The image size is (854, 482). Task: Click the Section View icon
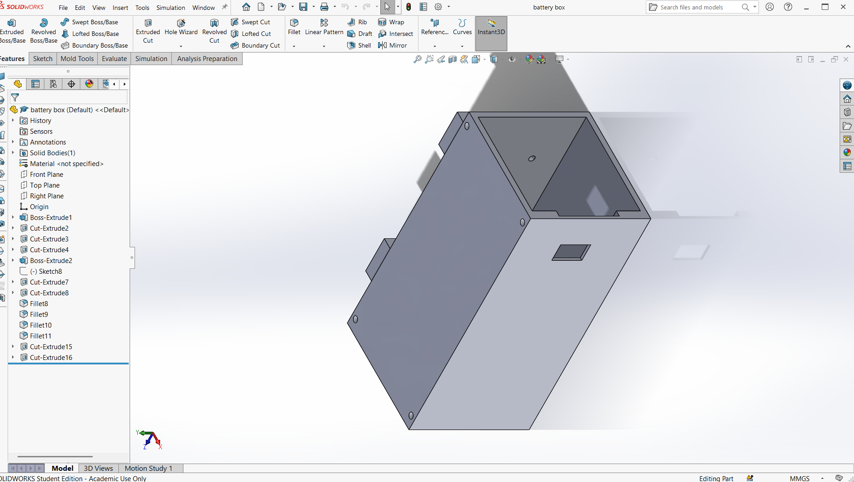click(453, 59)
